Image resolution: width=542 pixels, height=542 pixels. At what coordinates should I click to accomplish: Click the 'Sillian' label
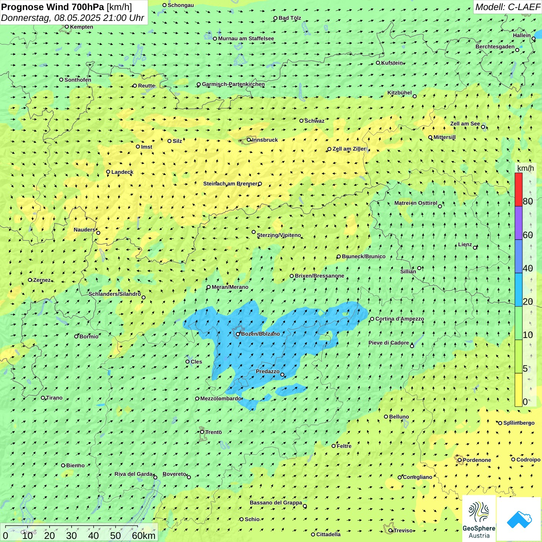click(x=408, y=271)
